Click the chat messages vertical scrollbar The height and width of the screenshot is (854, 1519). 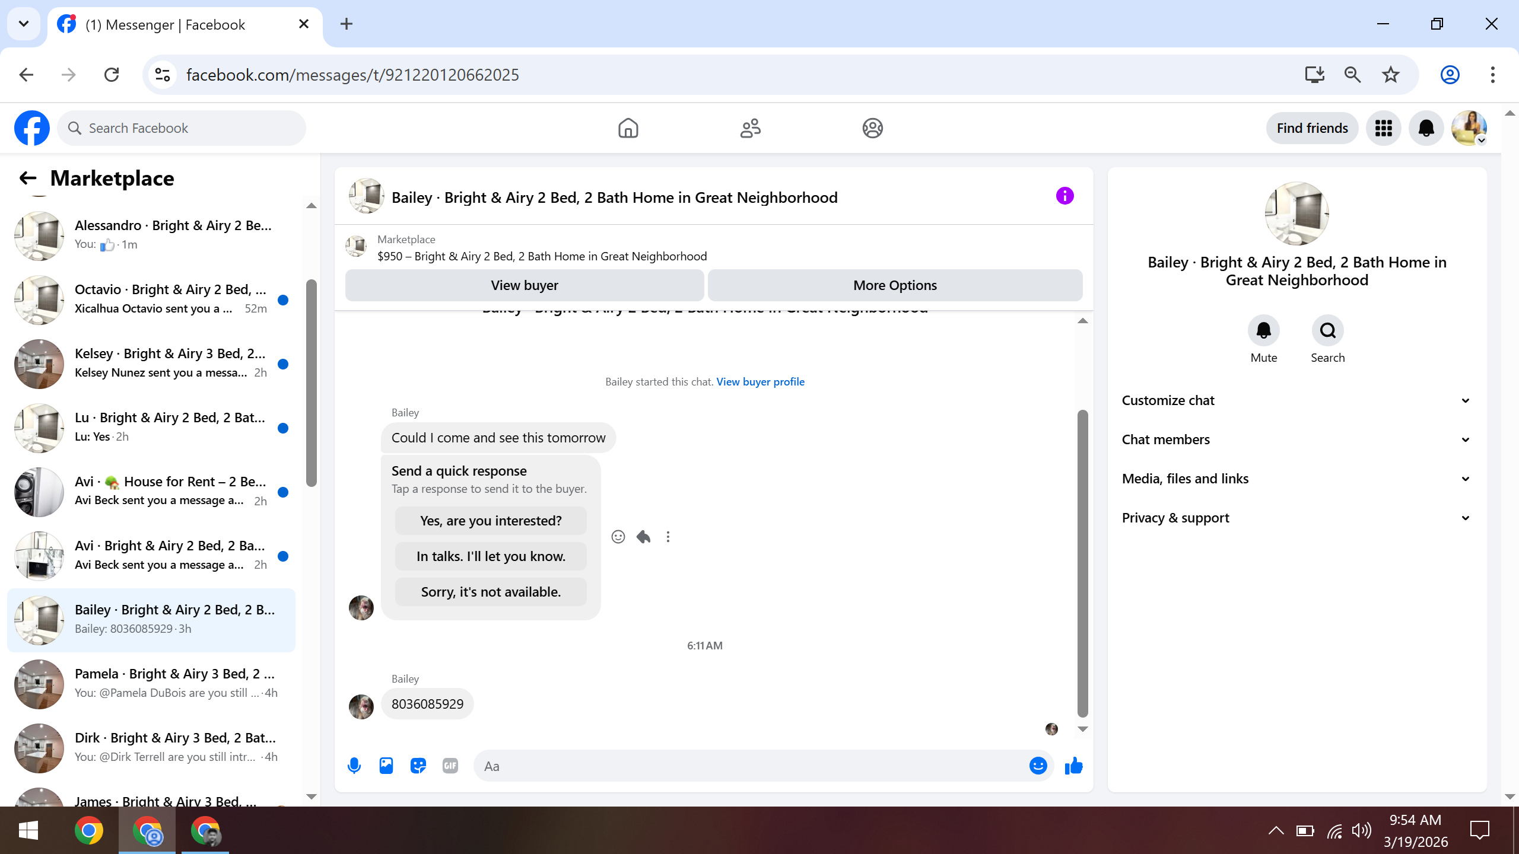pyautogui.click(x=1082, y=563)
